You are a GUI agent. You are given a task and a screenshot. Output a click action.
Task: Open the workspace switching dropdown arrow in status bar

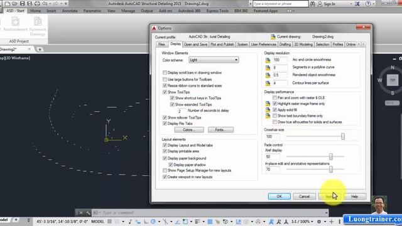click(x=325, y=222)
